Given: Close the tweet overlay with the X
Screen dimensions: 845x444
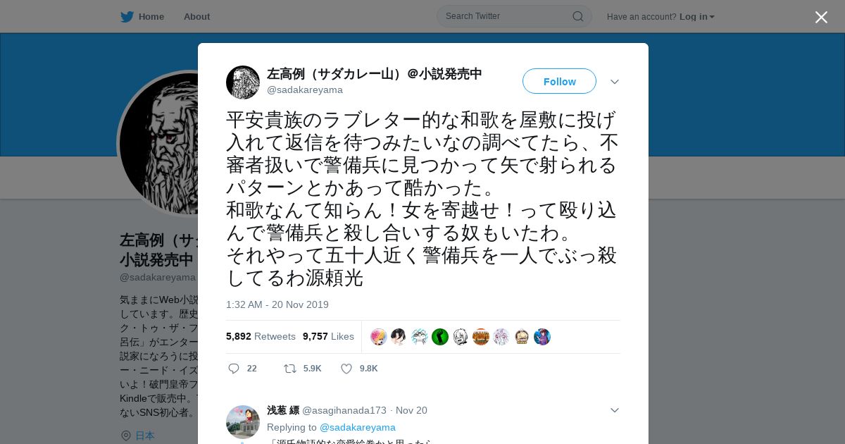Looking at the screenshot, I should (821, 17).
